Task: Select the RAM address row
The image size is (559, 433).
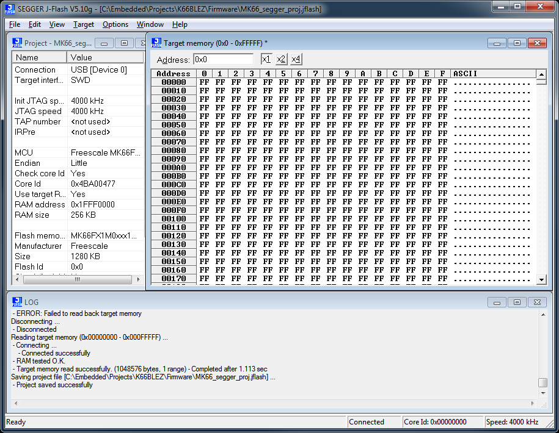Action: tap(78, 204)
